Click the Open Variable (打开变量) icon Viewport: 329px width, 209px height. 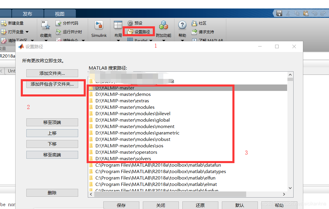click(4, 32)
